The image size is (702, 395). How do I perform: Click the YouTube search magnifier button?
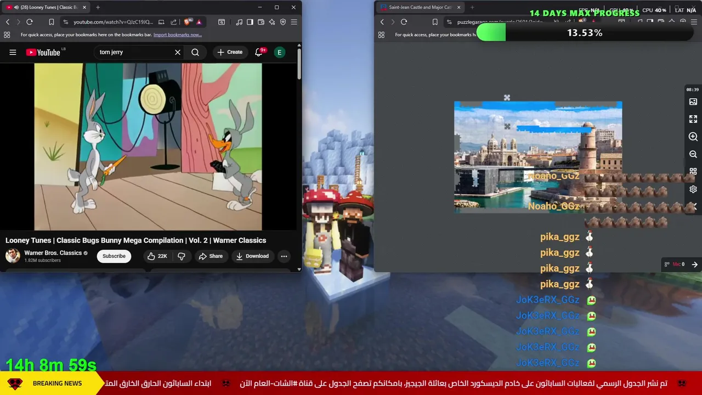(195, 52)
